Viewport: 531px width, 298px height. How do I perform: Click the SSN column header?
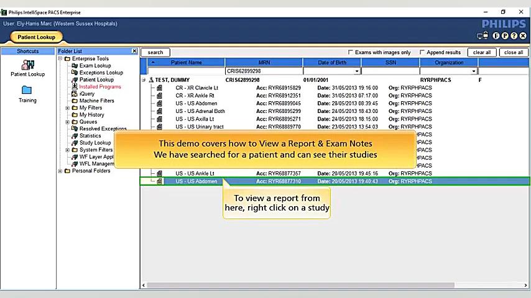[390, 62]
